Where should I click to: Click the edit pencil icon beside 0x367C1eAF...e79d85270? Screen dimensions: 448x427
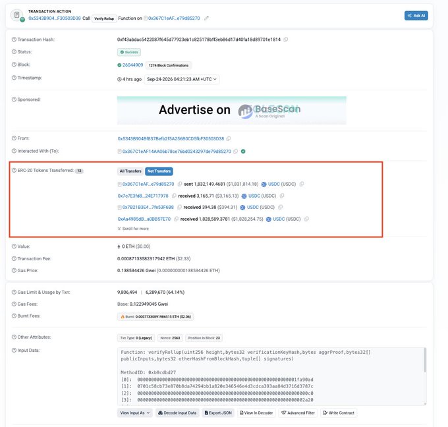pyautogui.click(x=206, y=18)
